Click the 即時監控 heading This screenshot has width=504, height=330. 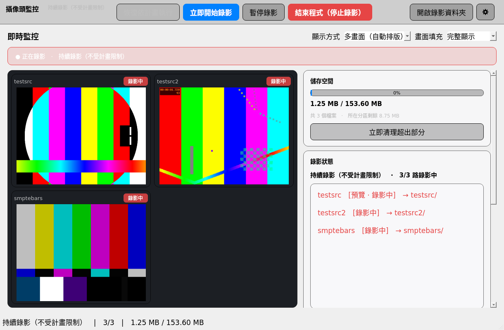pos(23,36)
